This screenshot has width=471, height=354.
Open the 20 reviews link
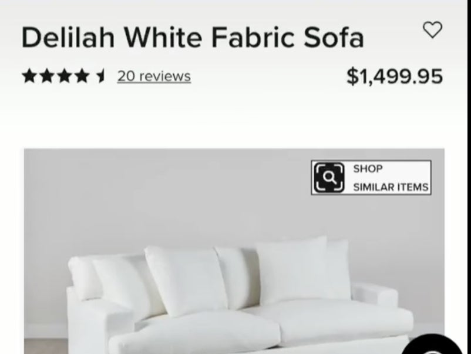(154, 76)
